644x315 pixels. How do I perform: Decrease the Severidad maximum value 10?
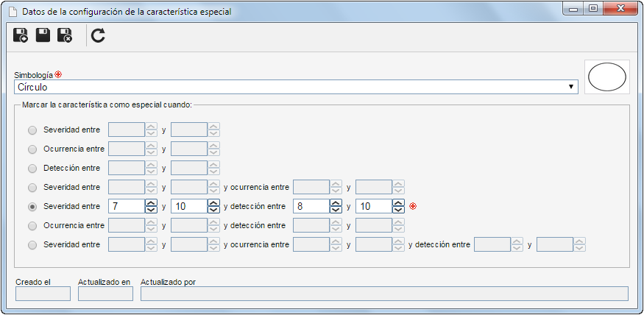213,210
